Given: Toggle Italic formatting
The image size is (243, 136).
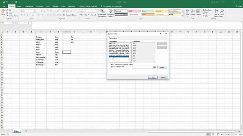Looking at the screenshot, I should 24,15.
